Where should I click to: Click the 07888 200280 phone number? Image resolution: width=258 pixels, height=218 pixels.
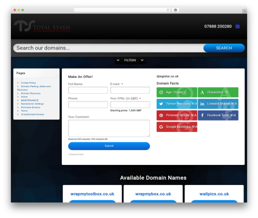click(218, 26)
